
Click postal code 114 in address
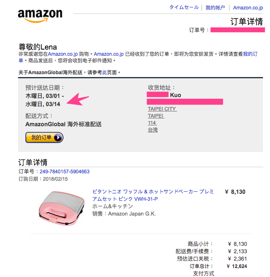pos(152,123)
